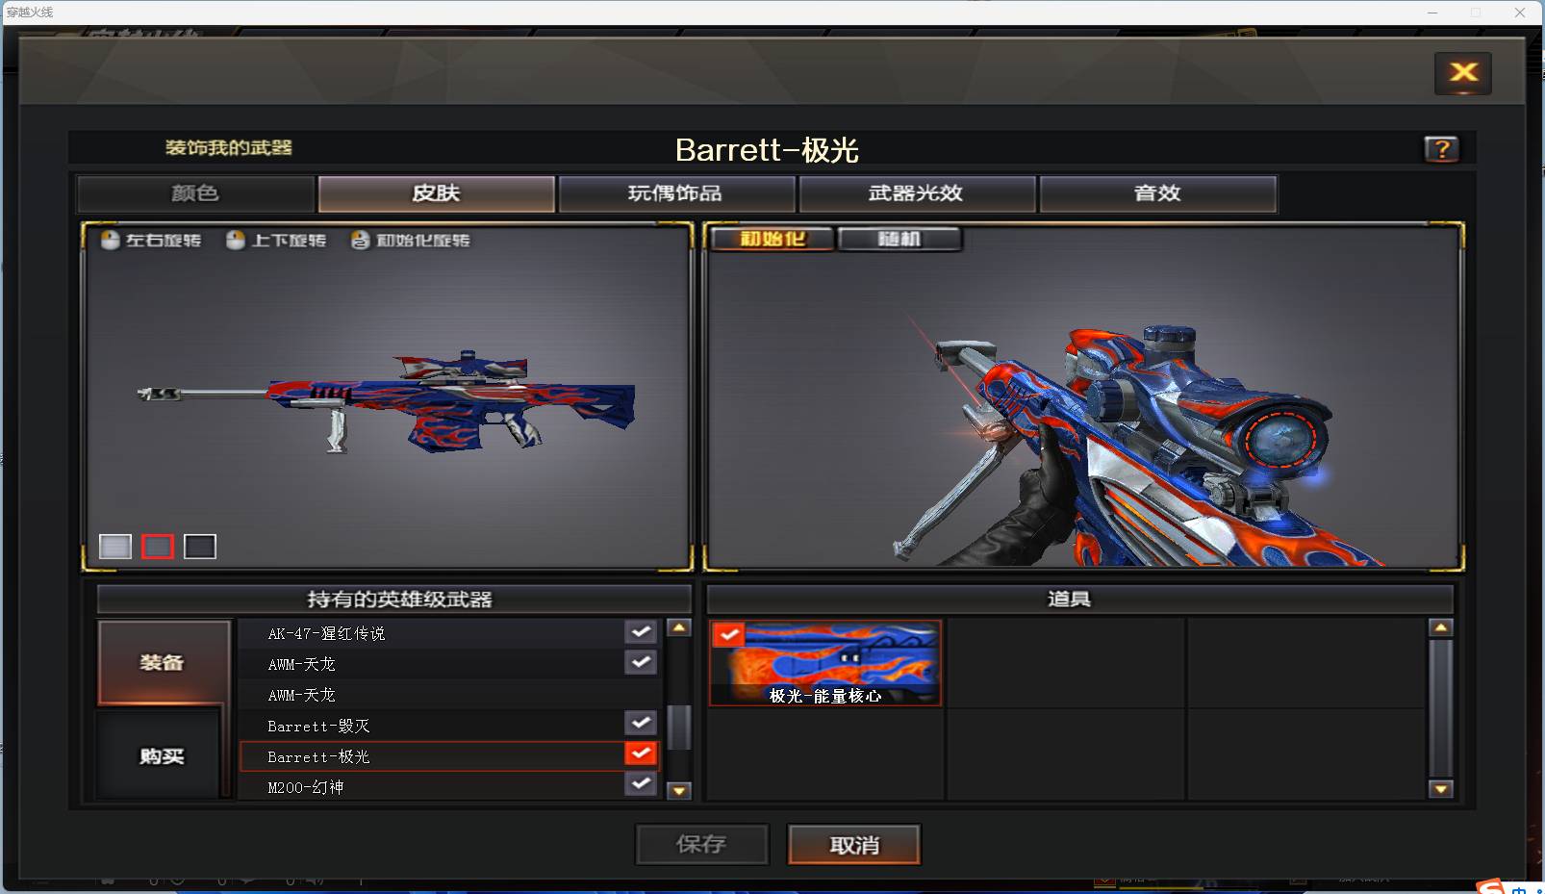Click the 道具 panel scrollbar track
This screenshot has height=894, width=1545.
[1440, 708]
